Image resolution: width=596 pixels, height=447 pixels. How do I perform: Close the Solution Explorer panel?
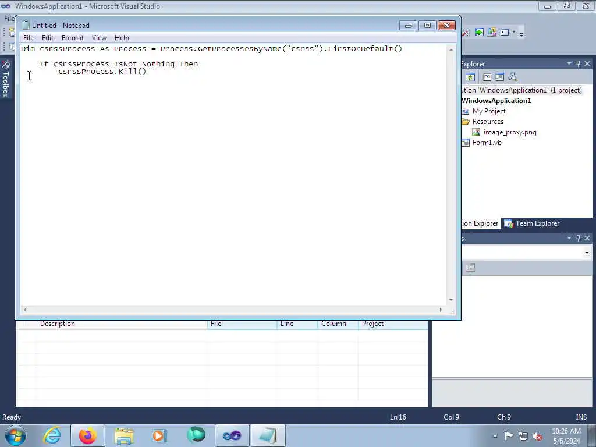[587, 63]
